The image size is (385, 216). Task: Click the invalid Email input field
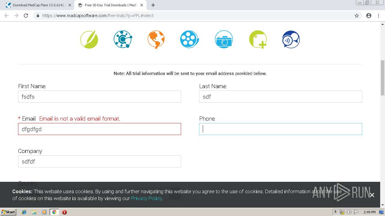(100, 129)
